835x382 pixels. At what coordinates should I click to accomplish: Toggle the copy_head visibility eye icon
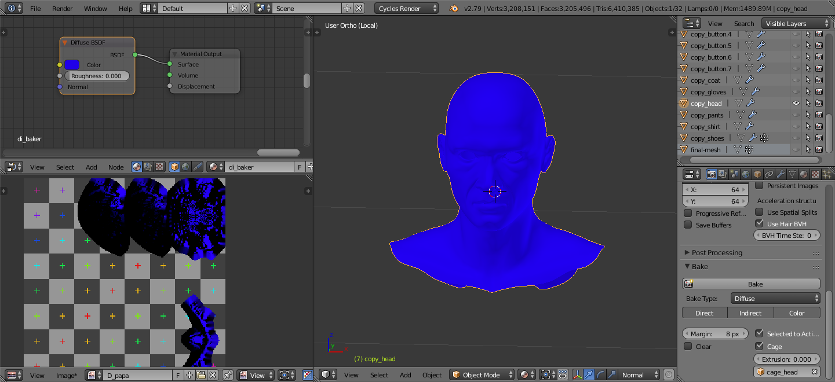[x=796, y=103]
